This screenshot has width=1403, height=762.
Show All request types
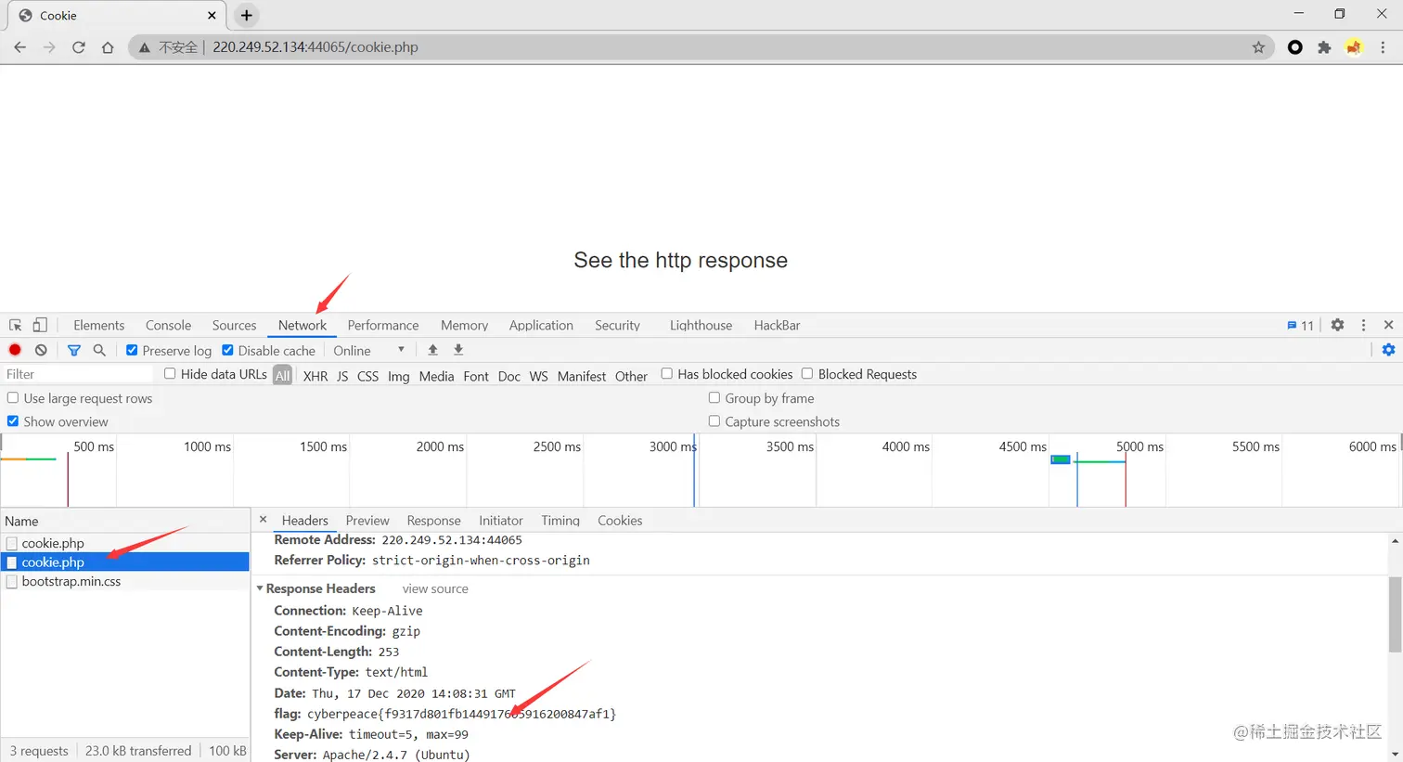[x=283, y=376]
